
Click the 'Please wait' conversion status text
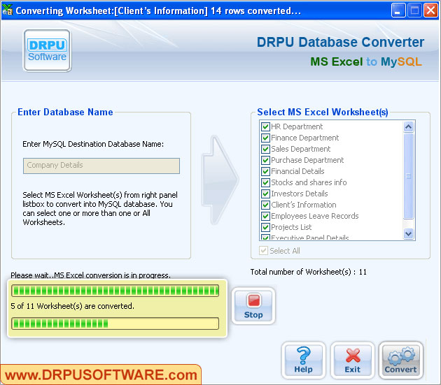coord(90,275)
